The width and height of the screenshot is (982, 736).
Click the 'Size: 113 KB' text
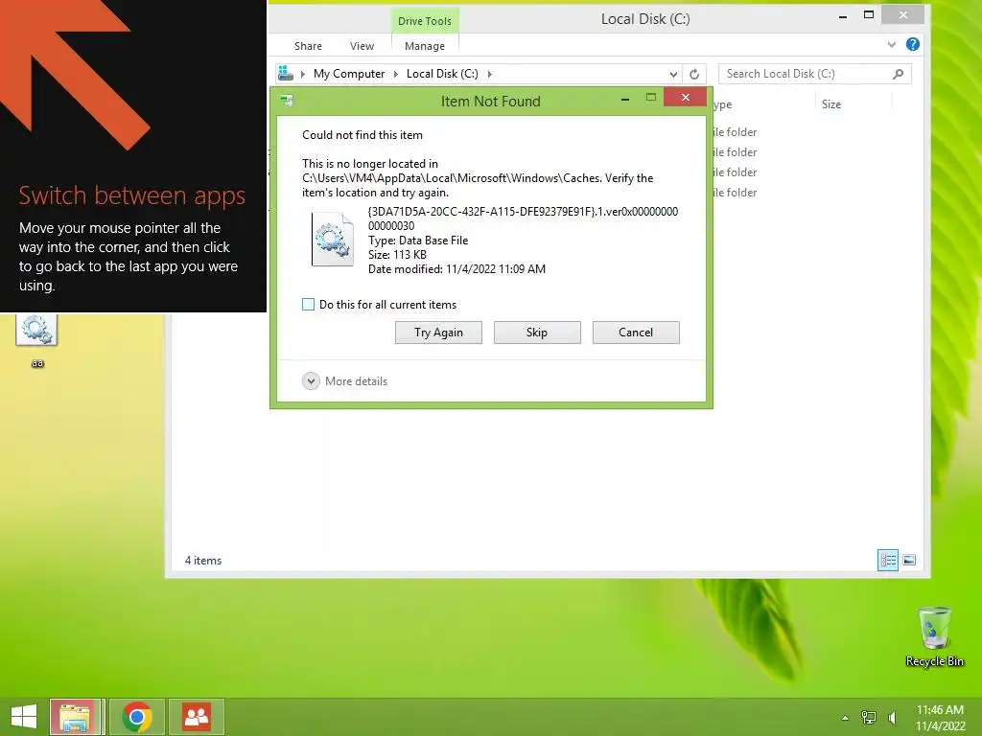(397, 255)
